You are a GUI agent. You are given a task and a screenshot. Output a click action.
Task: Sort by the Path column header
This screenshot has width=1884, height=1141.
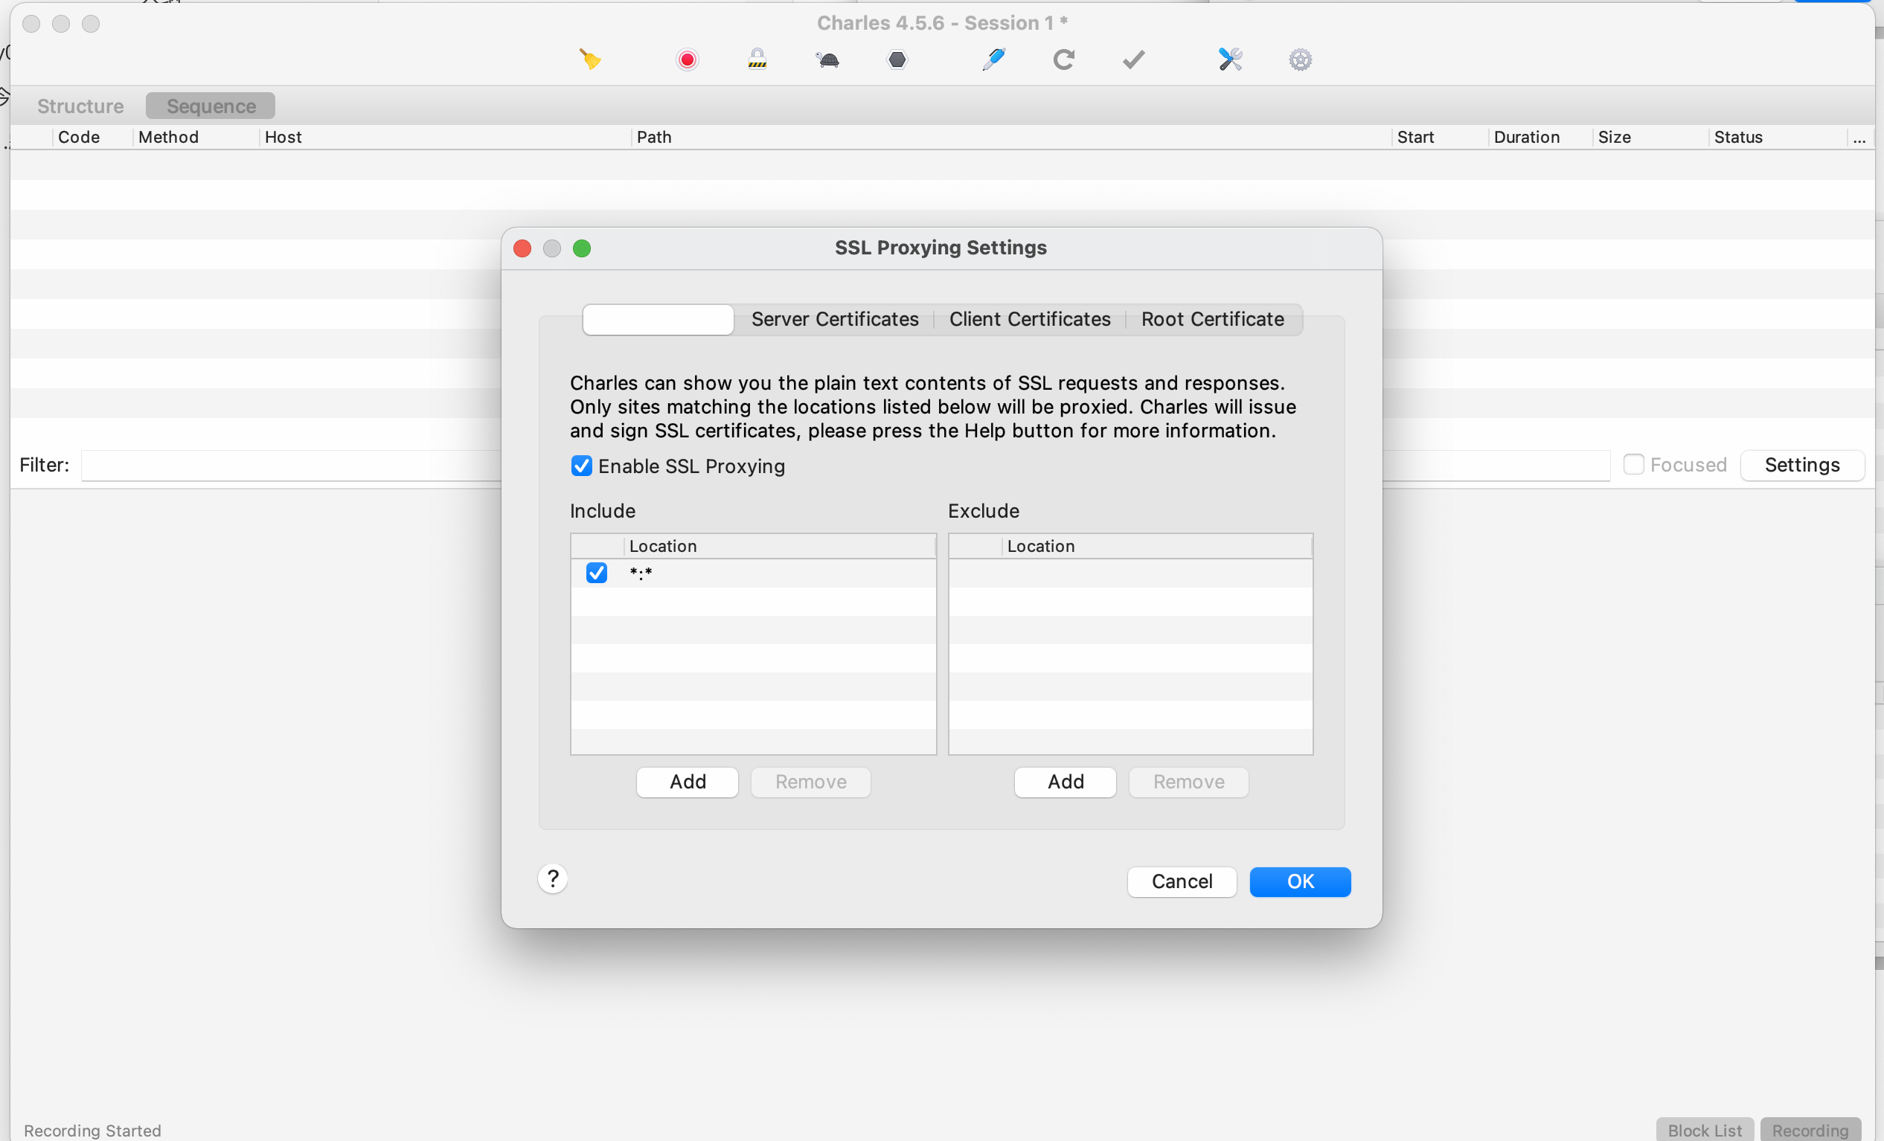(1010, 137)
